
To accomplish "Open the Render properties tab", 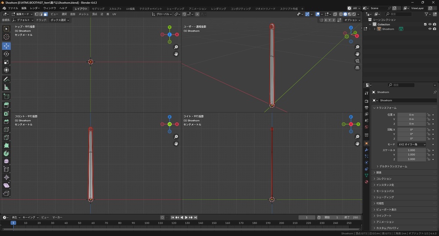I will (x=367, y=101).
